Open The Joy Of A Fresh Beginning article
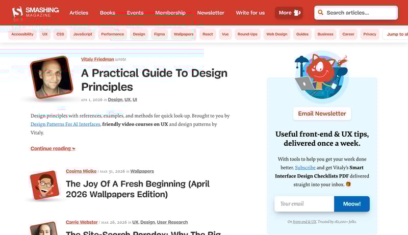This screenshot has width=408, height=235. pyautogui.click(x=138, y=189)
